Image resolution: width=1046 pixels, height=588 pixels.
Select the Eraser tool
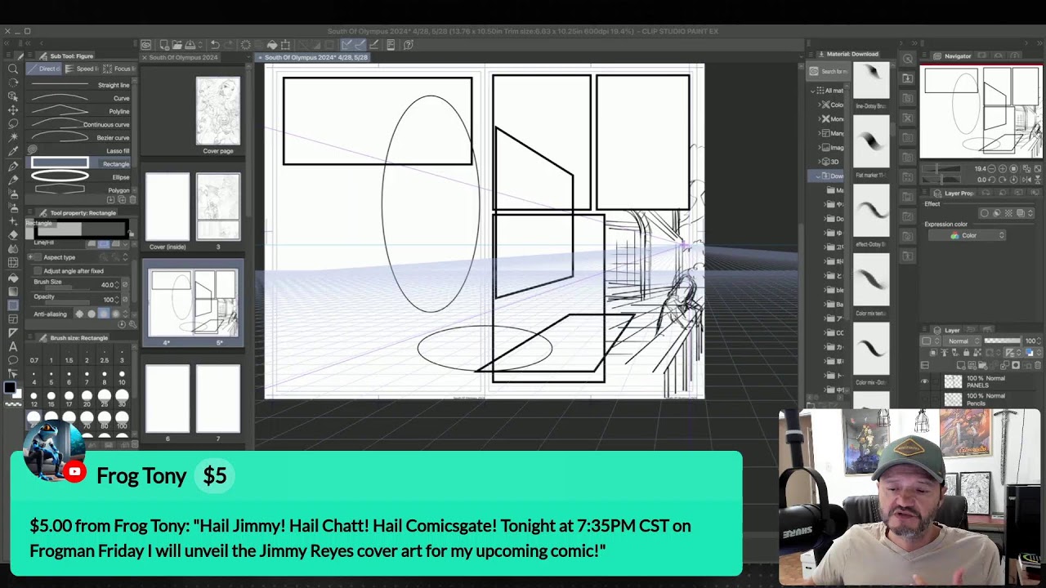point(13,234)
